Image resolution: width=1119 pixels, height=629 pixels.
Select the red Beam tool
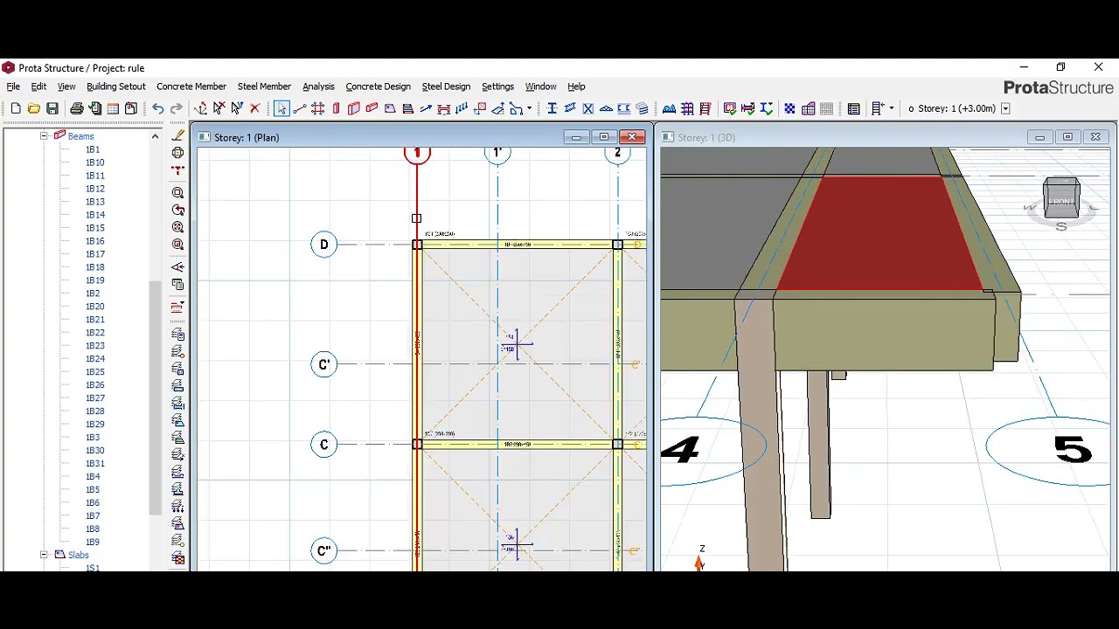[x=372, y=108]
